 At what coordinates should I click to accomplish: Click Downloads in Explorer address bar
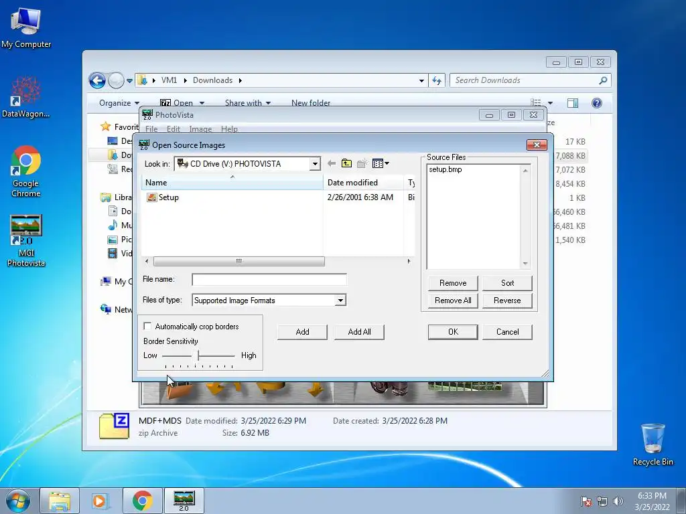click(212, 80)
